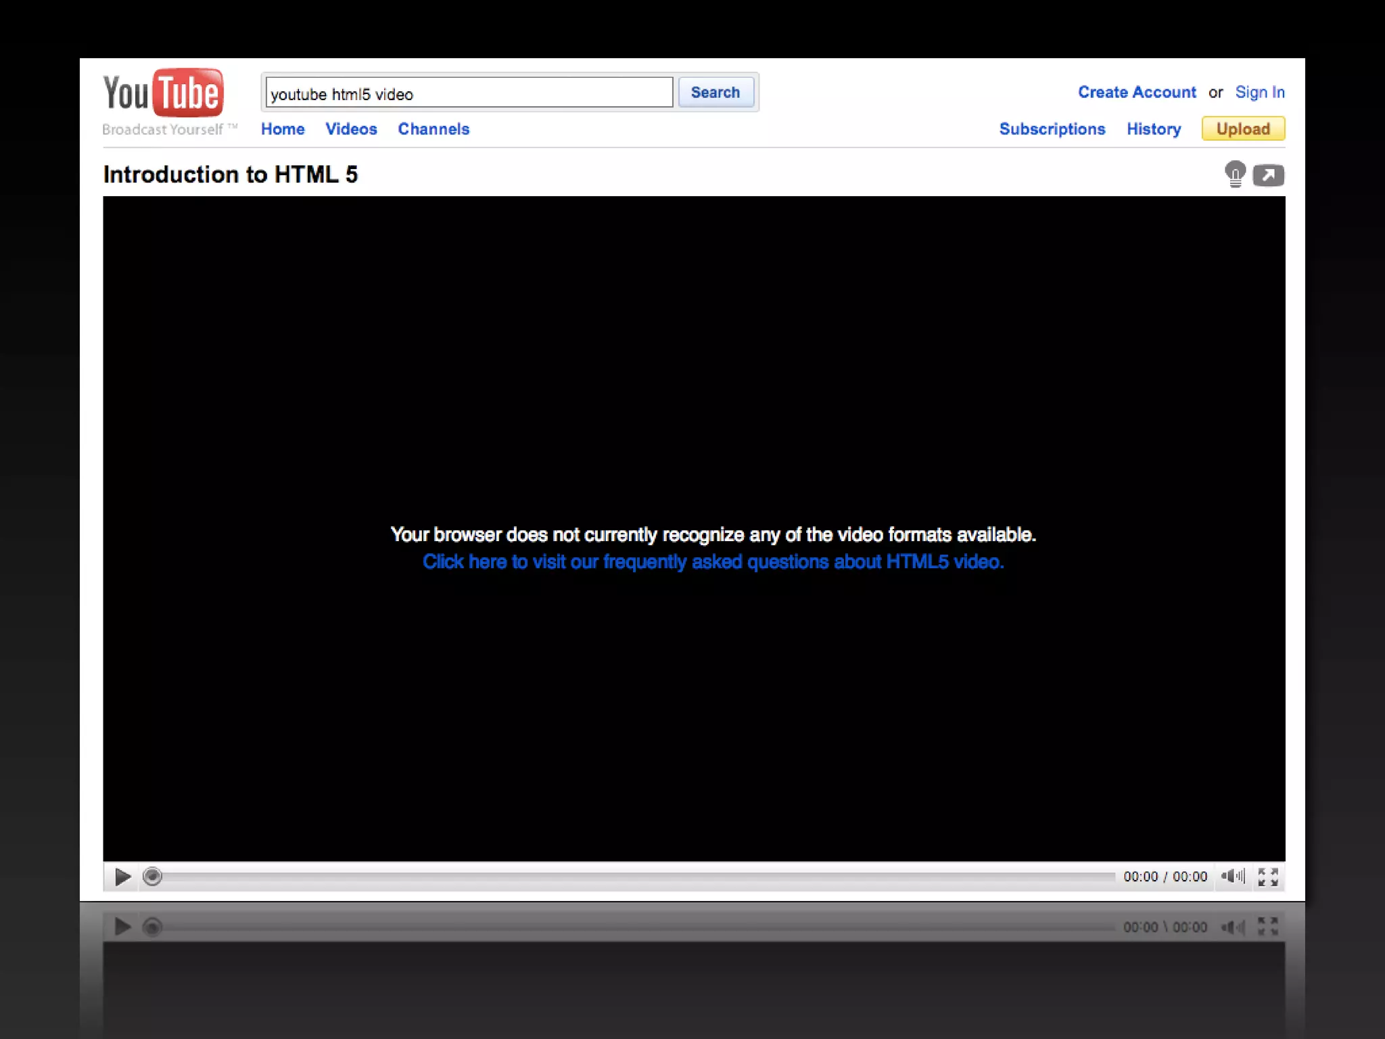The image size is (1385, 1039).
Task: Open the Home tab
Action: click(x=283, y=129)
